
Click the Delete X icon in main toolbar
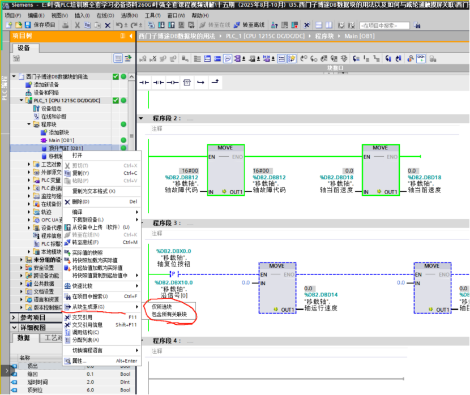click(x=108, y=25)
